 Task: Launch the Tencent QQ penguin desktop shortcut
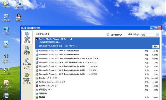[x=19, y=17]
